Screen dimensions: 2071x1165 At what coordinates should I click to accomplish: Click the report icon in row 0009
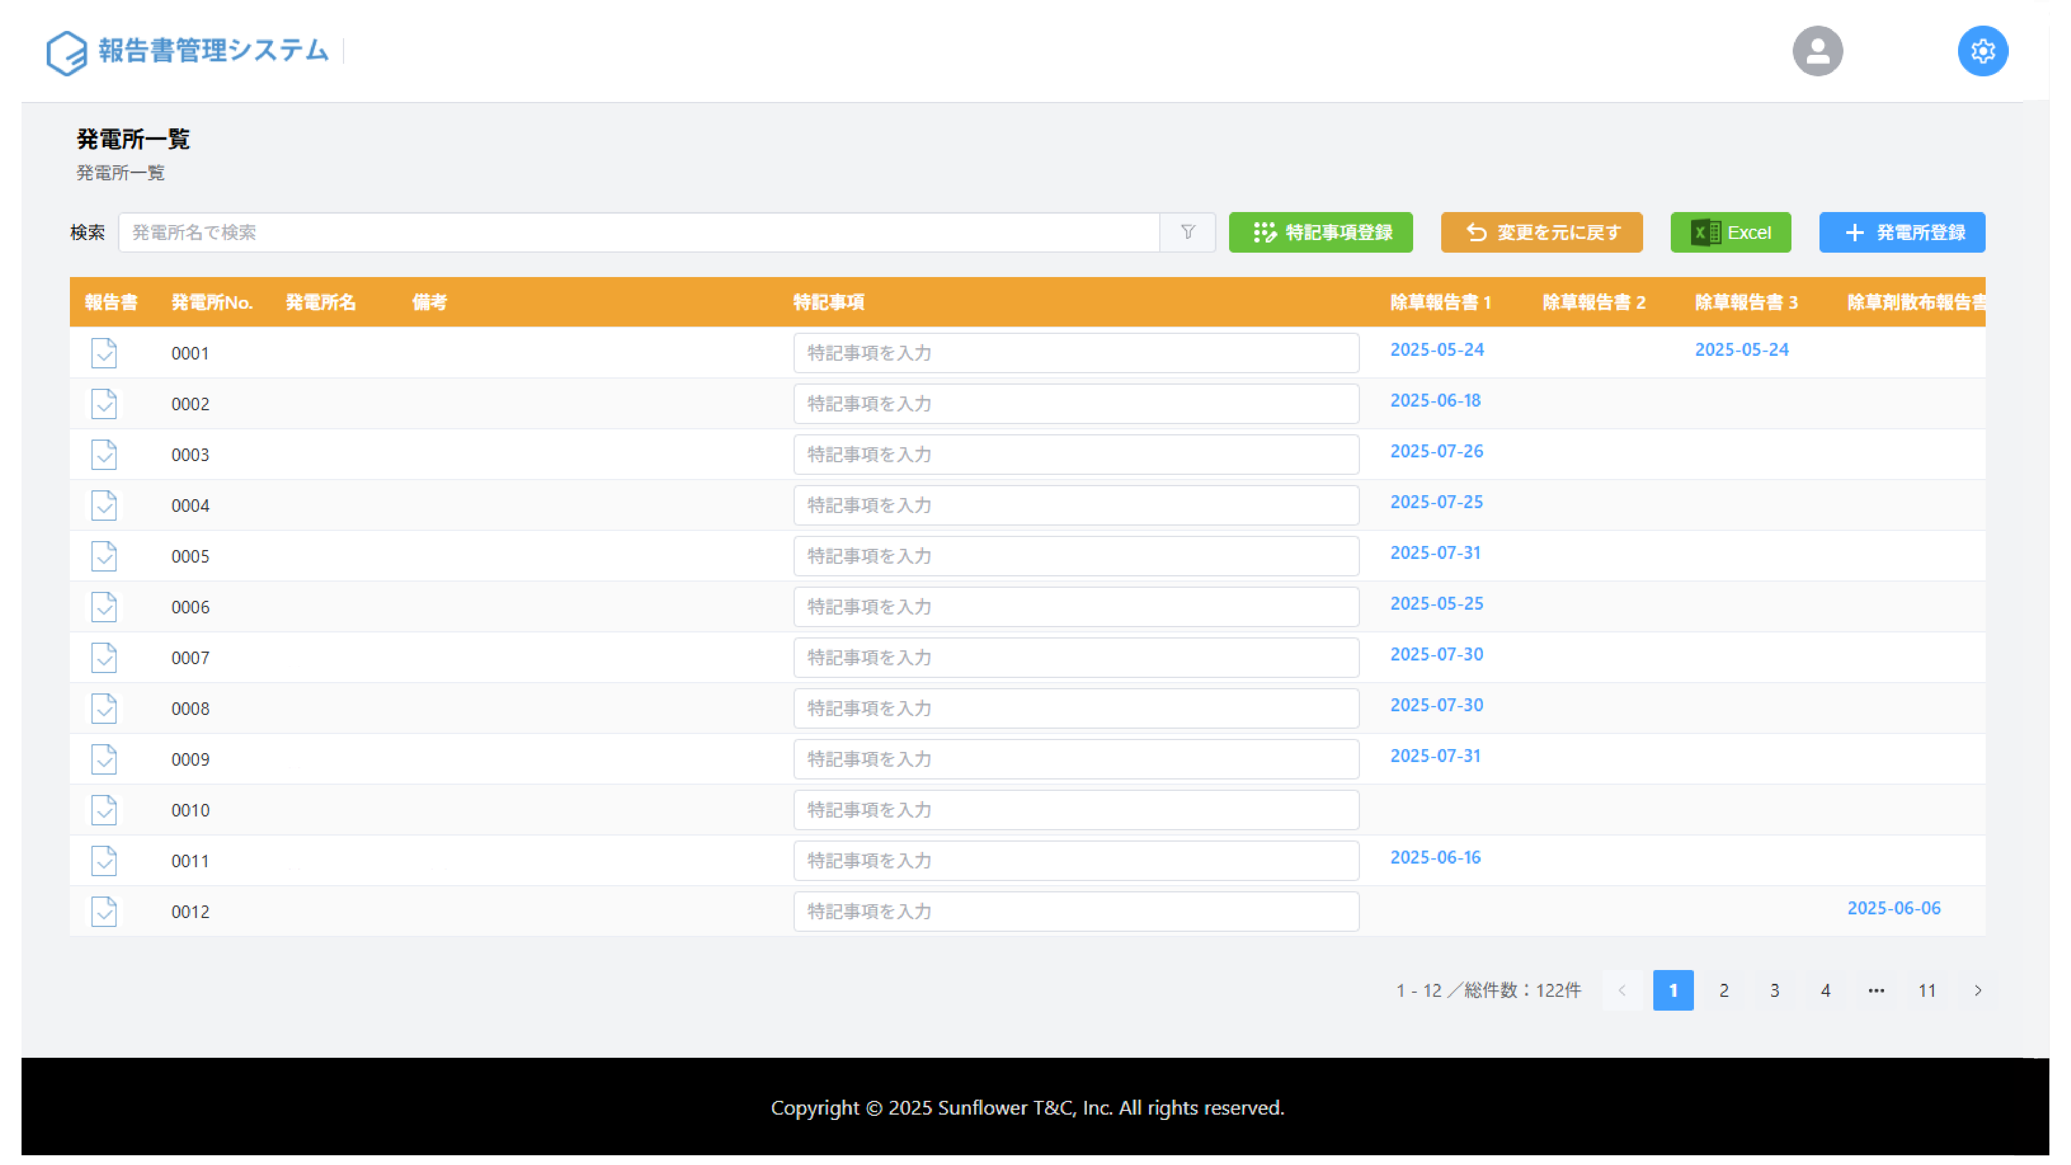104,759
